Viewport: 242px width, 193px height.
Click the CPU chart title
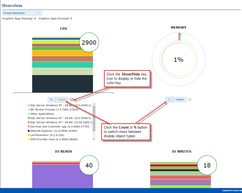click(64, 29)
